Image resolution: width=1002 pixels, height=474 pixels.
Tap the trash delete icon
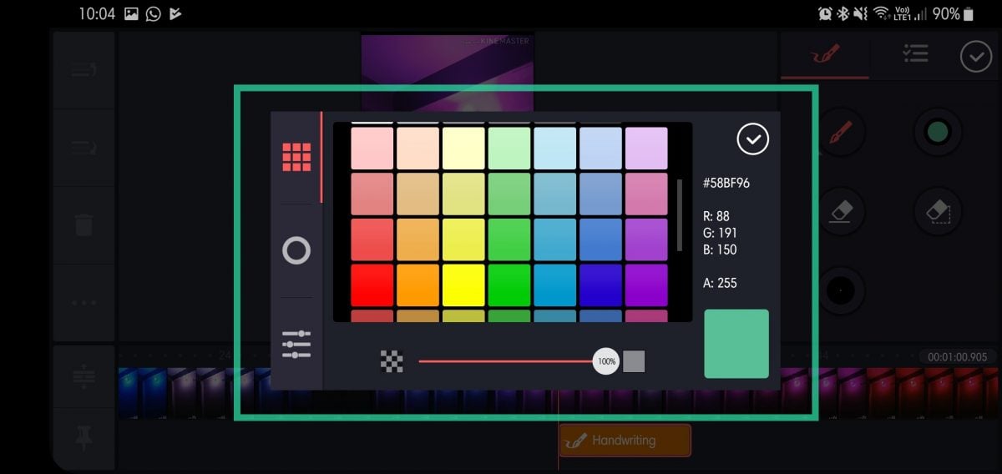(83, 225)
